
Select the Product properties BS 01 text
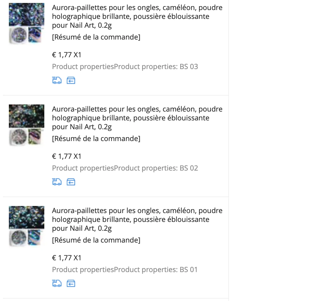(x=125, y=270)
